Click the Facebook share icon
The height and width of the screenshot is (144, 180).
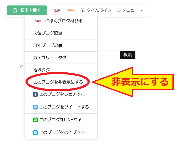coord(35,94)
